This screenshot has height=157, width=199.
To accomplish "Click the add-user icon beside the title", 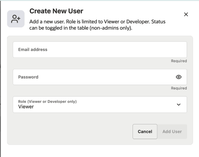I will 16,19.
